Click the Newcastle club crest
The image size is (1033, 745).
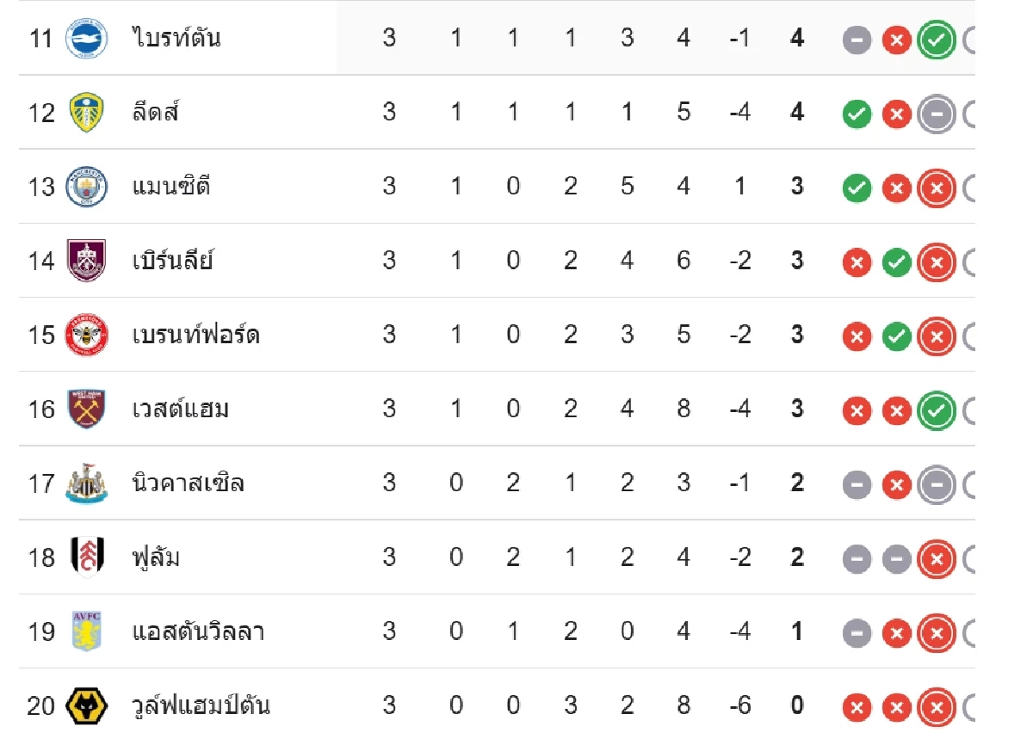coord(87,483)
